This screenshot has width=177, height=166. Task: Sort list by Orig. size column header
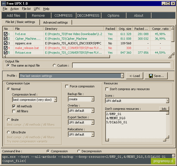pos(125,29)
